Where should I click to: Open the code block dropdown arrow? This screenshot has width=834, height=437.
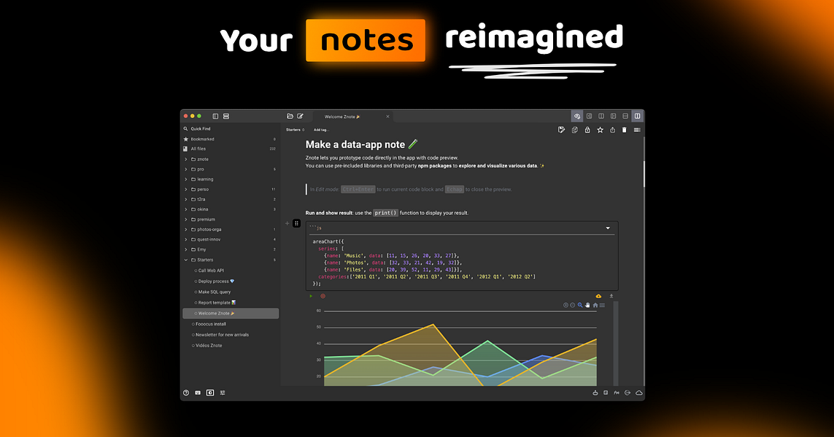click(x=608, y=228)
